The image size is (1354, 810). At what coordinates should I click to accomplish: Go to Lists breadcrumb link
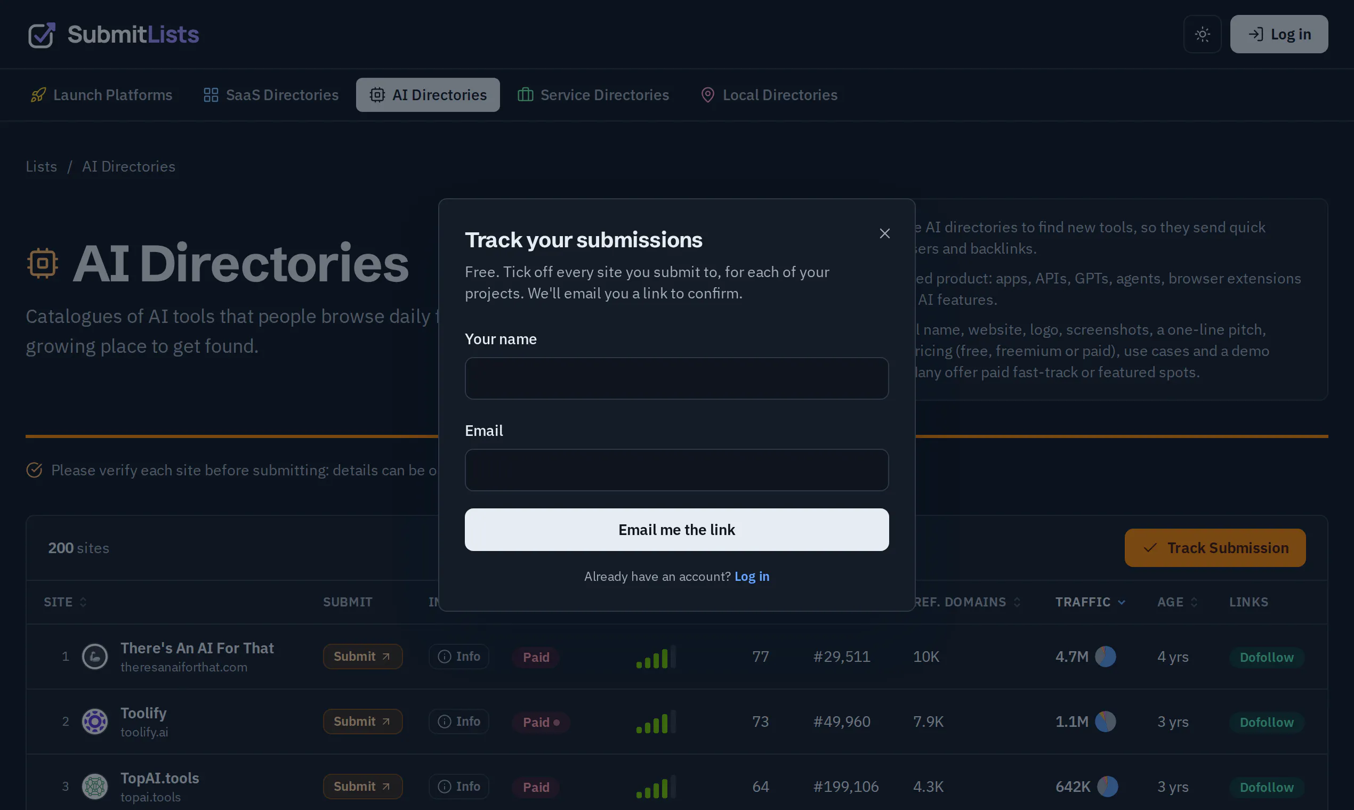click(42, 166)
